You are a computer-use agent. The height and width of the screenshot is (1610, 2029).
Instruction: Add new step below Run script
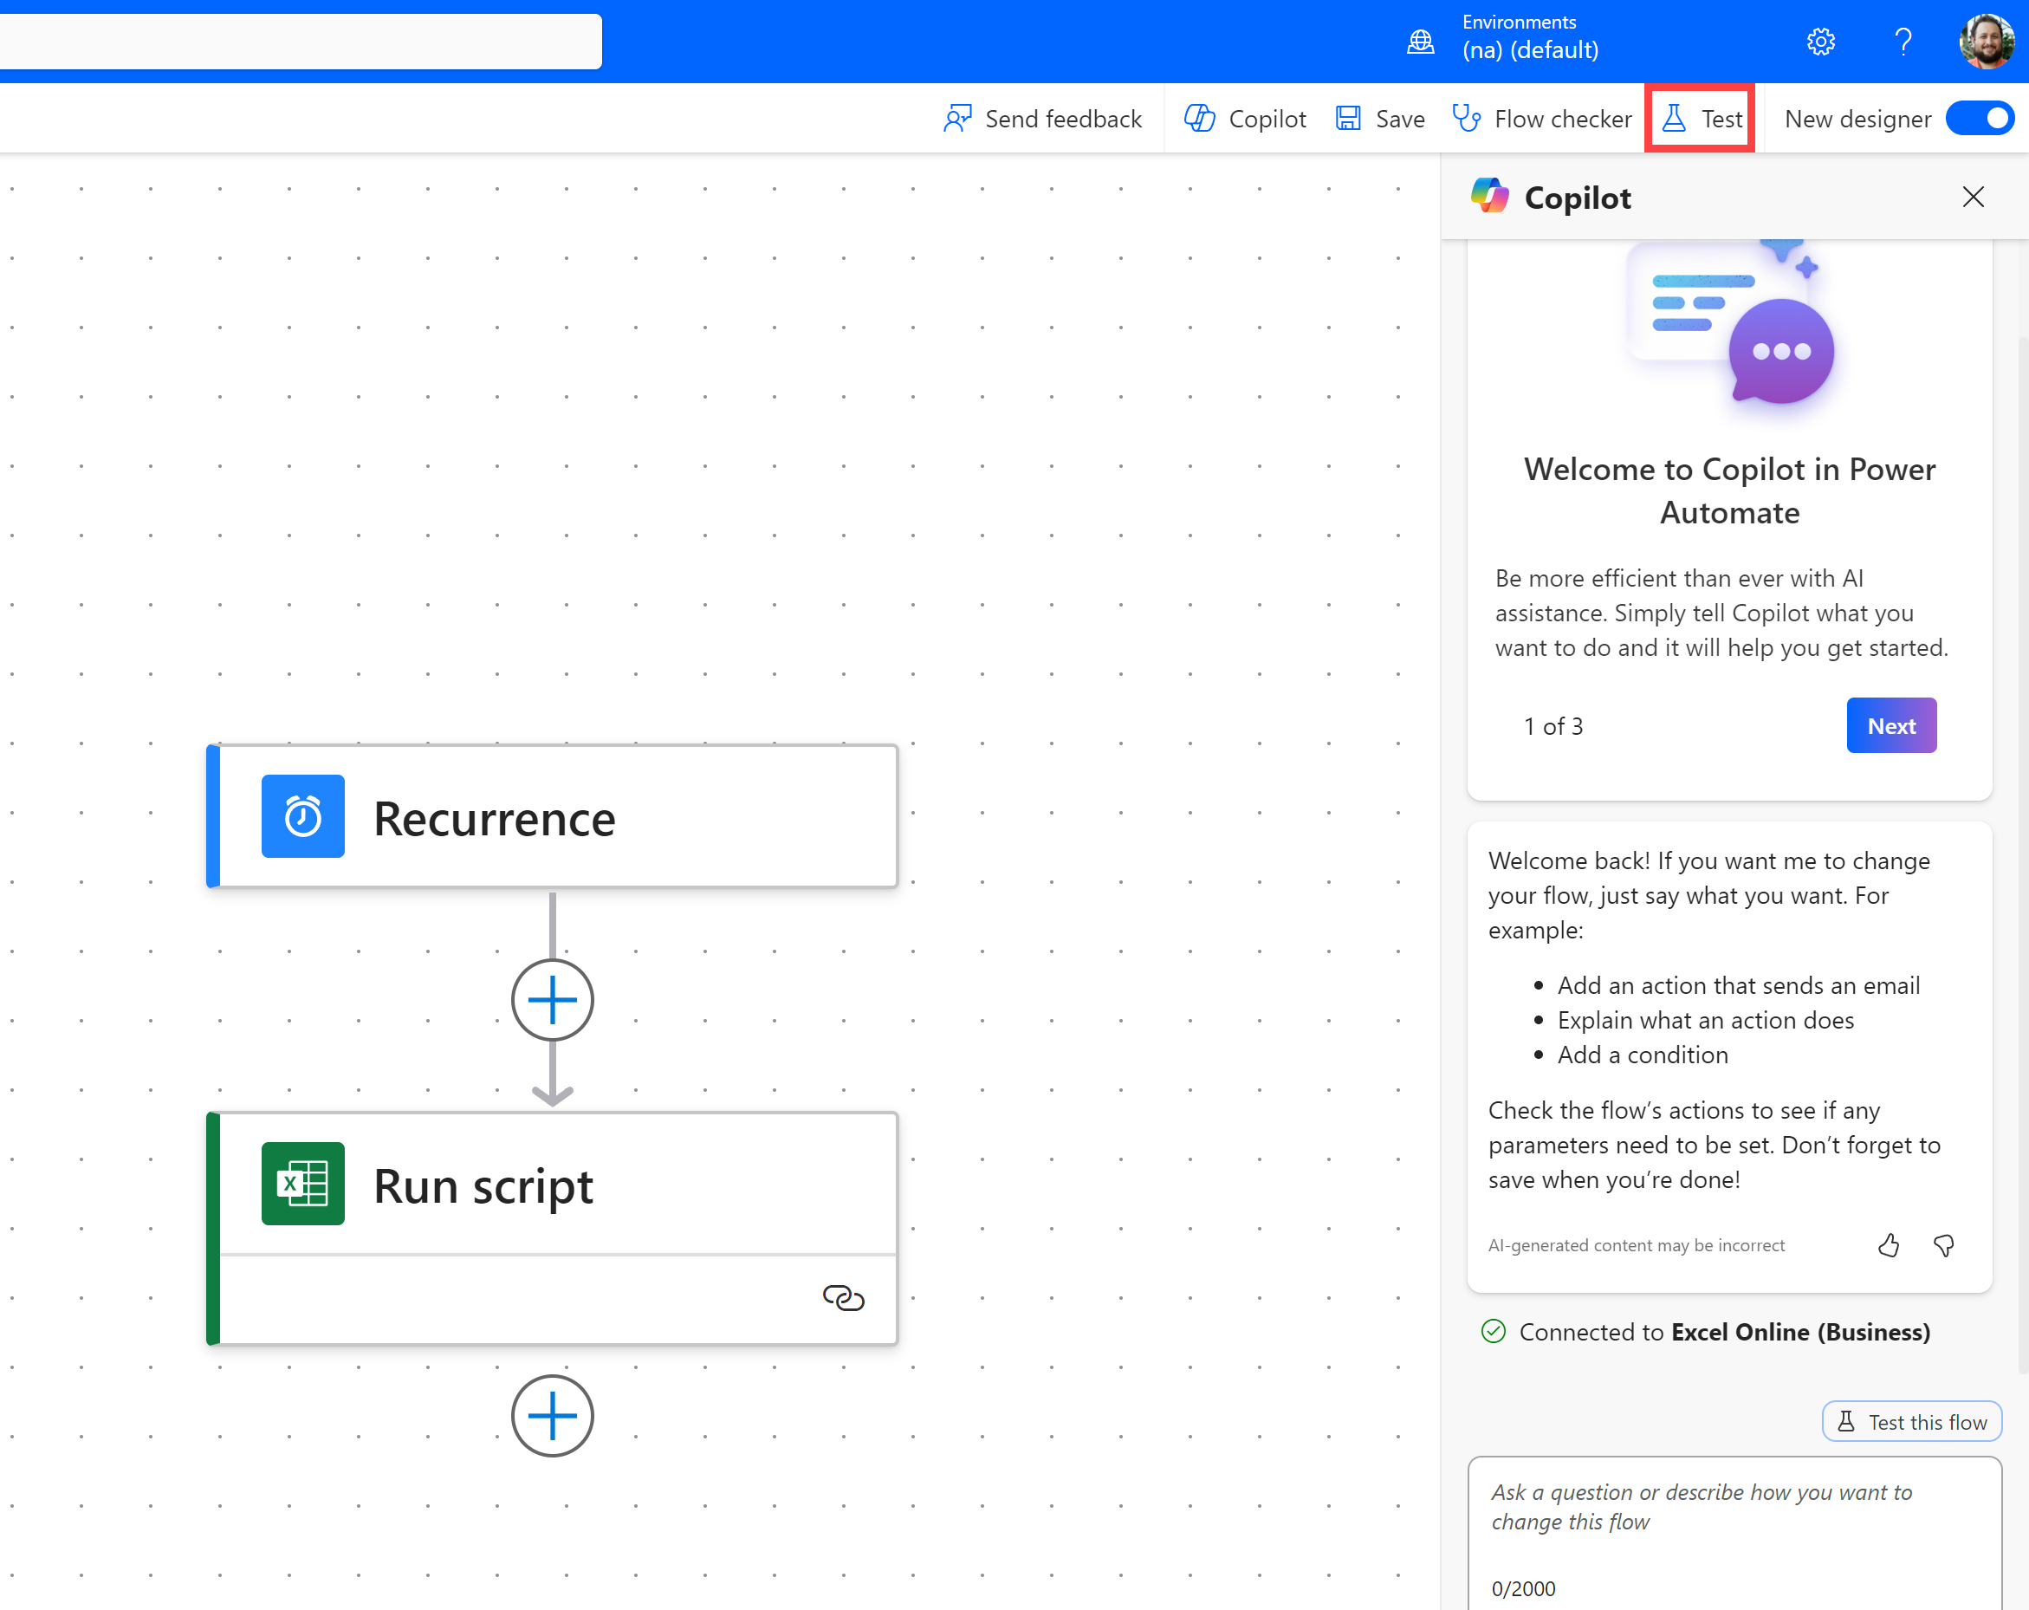[553, 1415]
